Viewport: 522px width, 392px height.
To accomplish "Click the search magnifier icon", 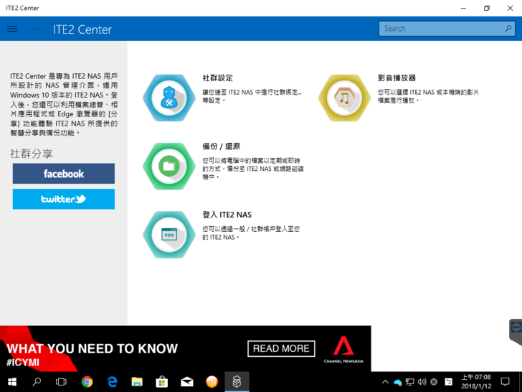I will 508,29.
